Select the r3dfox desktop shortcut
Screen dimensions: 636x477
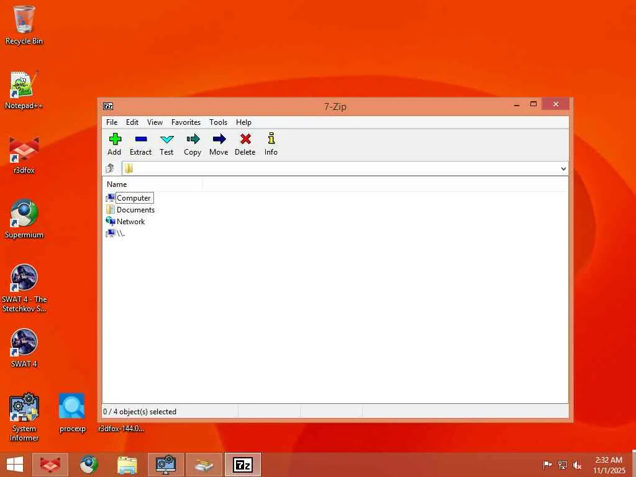[x=24, y=154]
